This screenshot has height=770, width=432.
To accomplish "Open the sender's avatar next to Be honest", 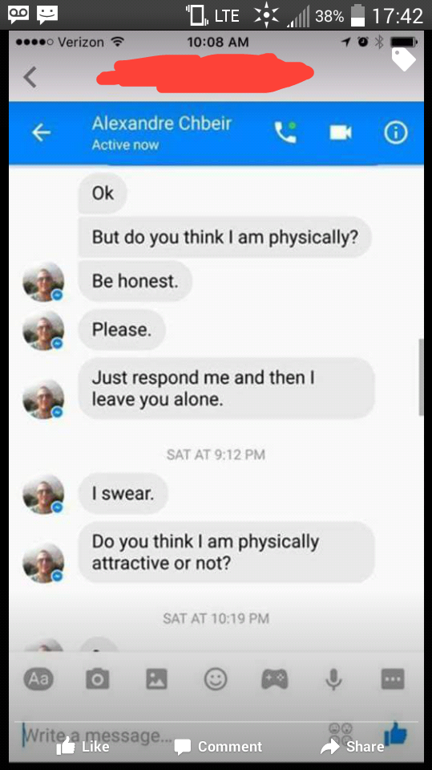I will coord(43,281).
